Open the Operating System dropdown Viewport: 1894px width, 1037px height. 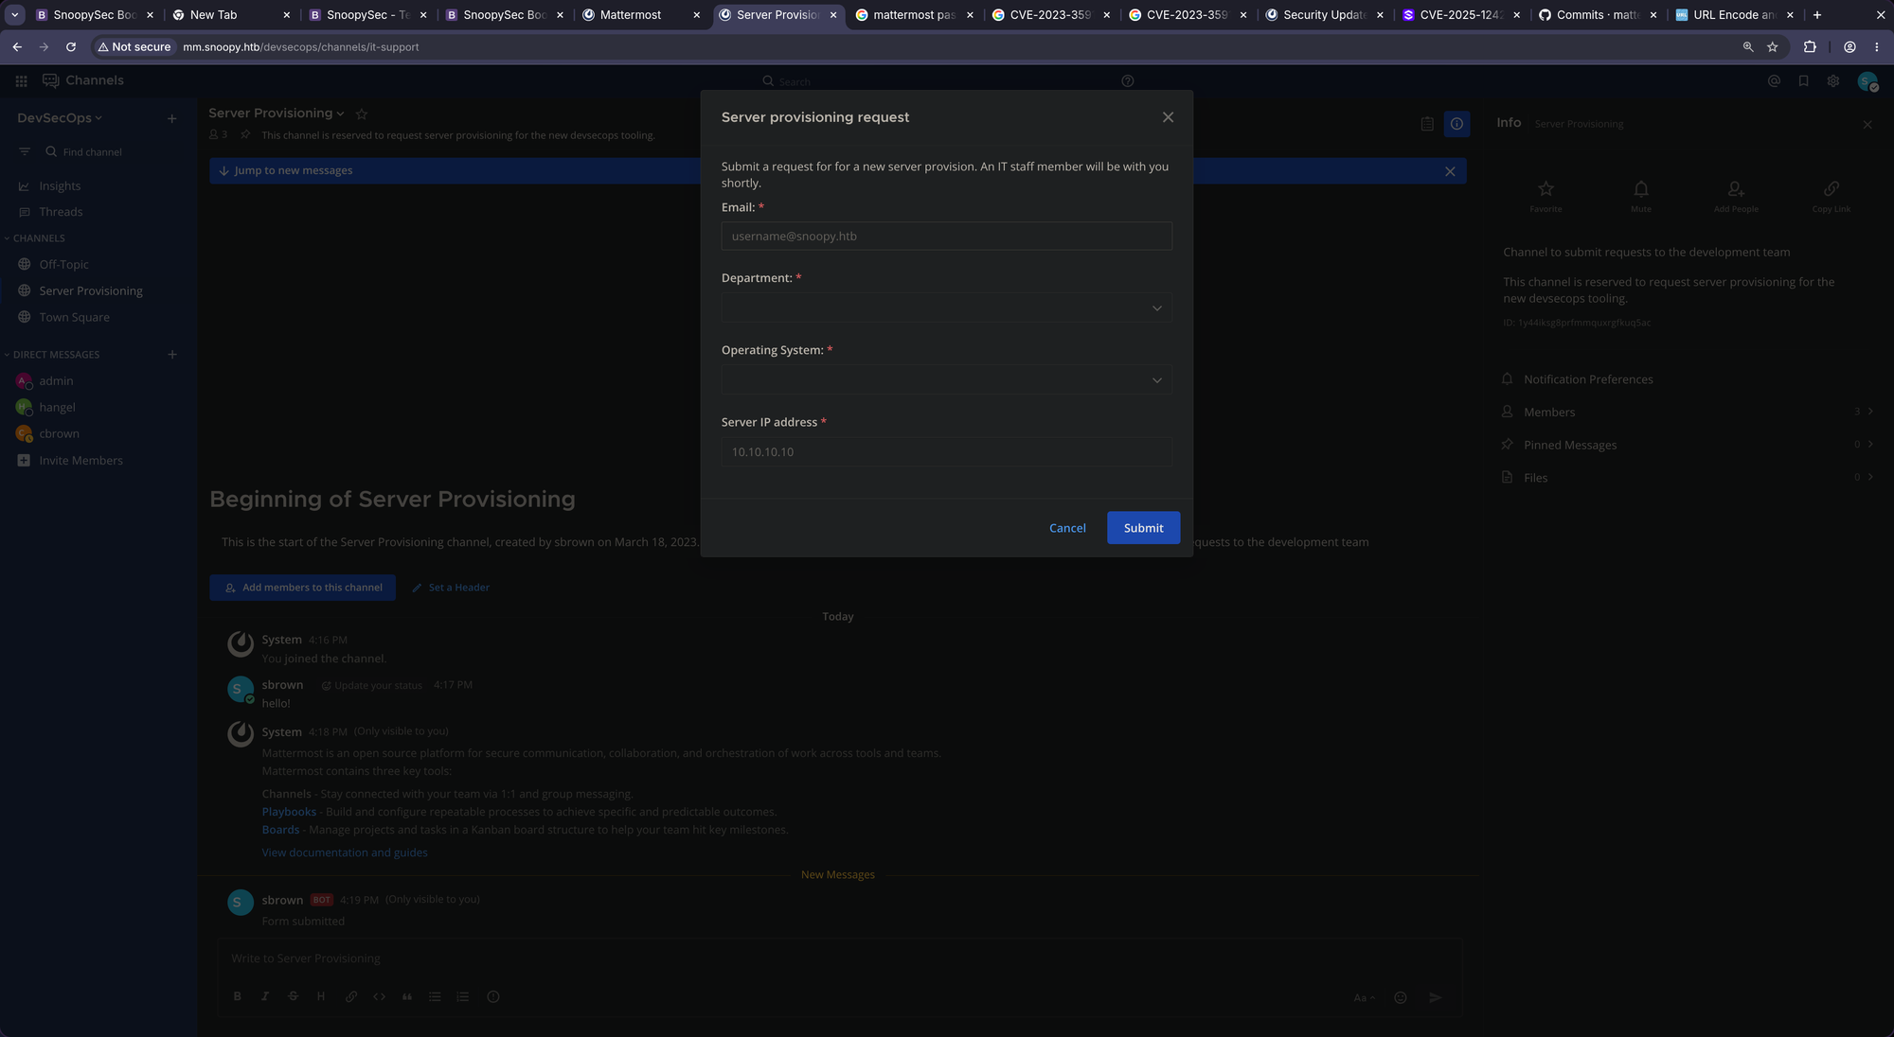coord(946,380)
